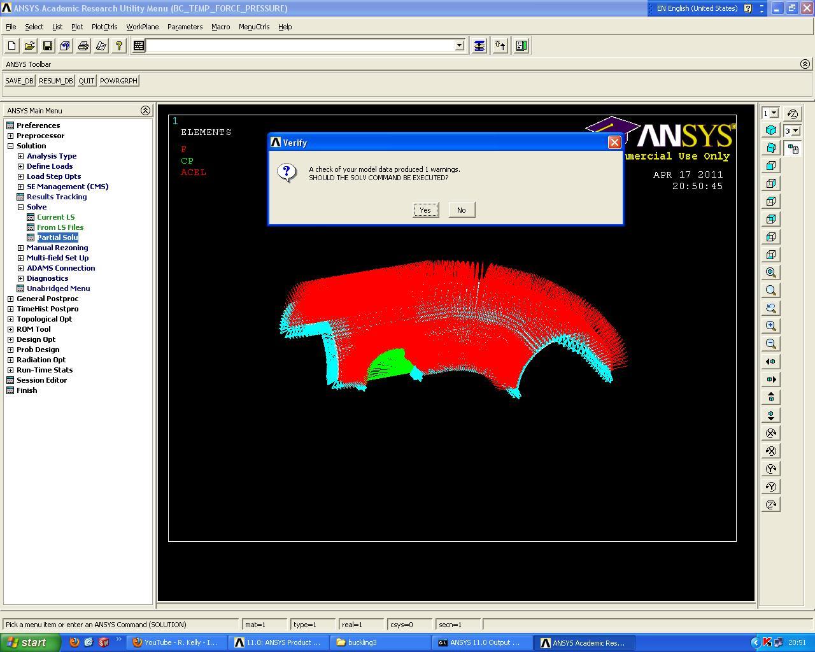This screenshot has height=652, width=815.
Task: Open the Parameters menu
Action: pyautogui.click(x=185, y=27)
